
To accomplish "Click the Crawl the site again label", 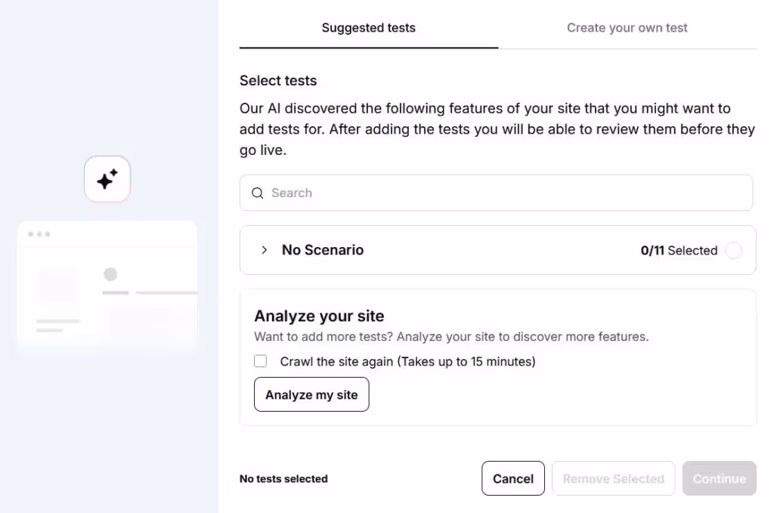I will pyautogui.click(x=407, y=362).
